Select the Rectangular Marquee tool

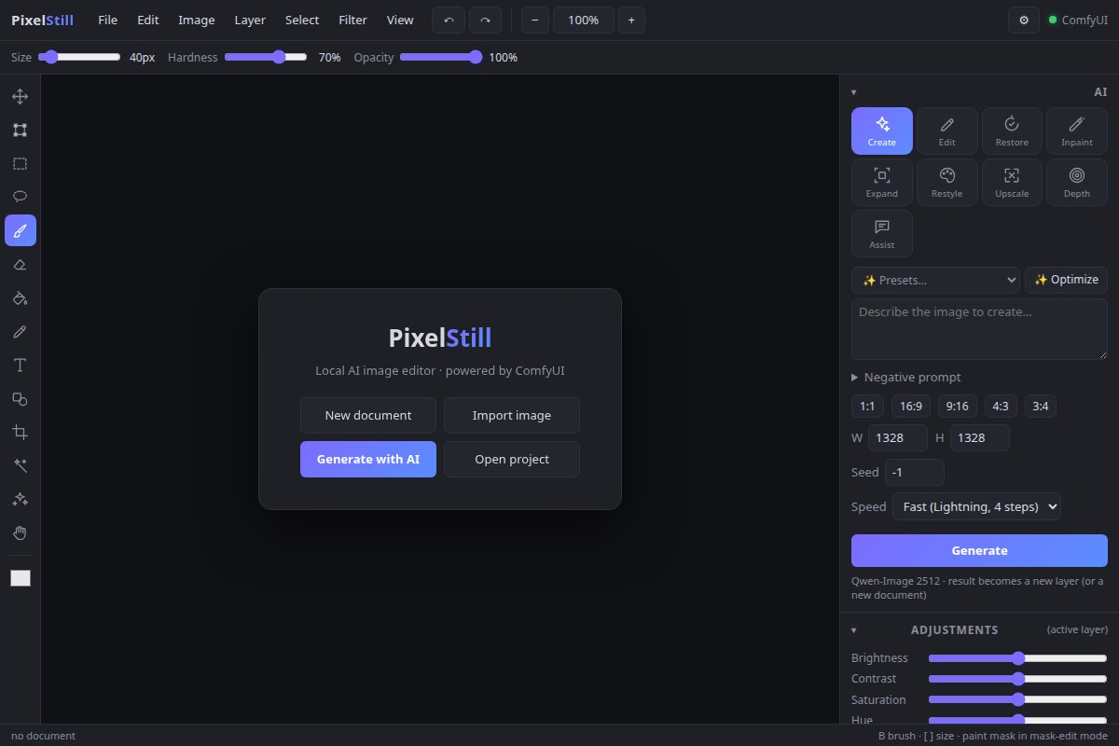tap(20, 163)
